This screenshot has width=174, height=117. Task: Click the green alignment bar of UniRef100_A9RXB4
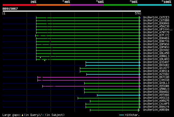(114, 110)
